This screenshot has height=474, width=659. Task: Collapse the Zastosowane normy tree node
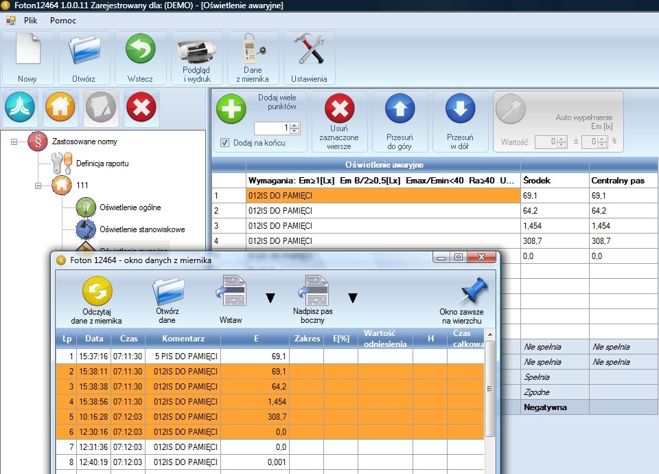point(14,142)
